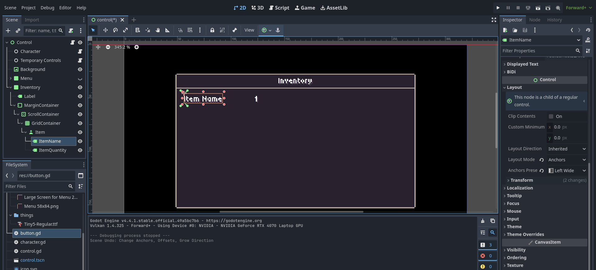Activate the Pan Mode hand tool

click(x=158, y=30)
